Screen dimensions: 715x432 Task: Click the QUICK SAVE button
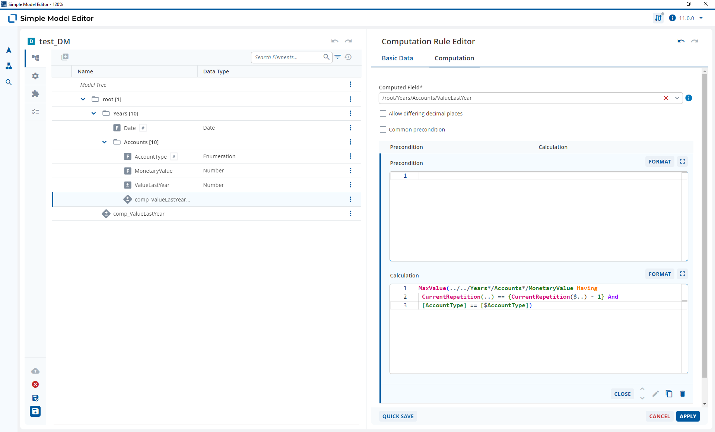[398, 416]
